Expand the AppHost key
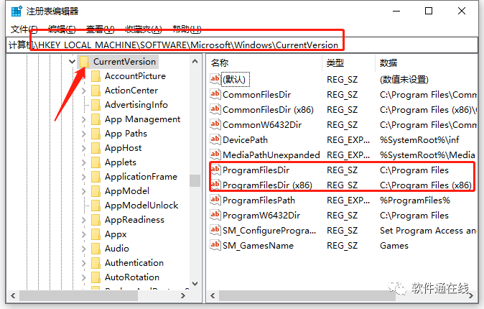484x309 pixels. coord(83,148)
